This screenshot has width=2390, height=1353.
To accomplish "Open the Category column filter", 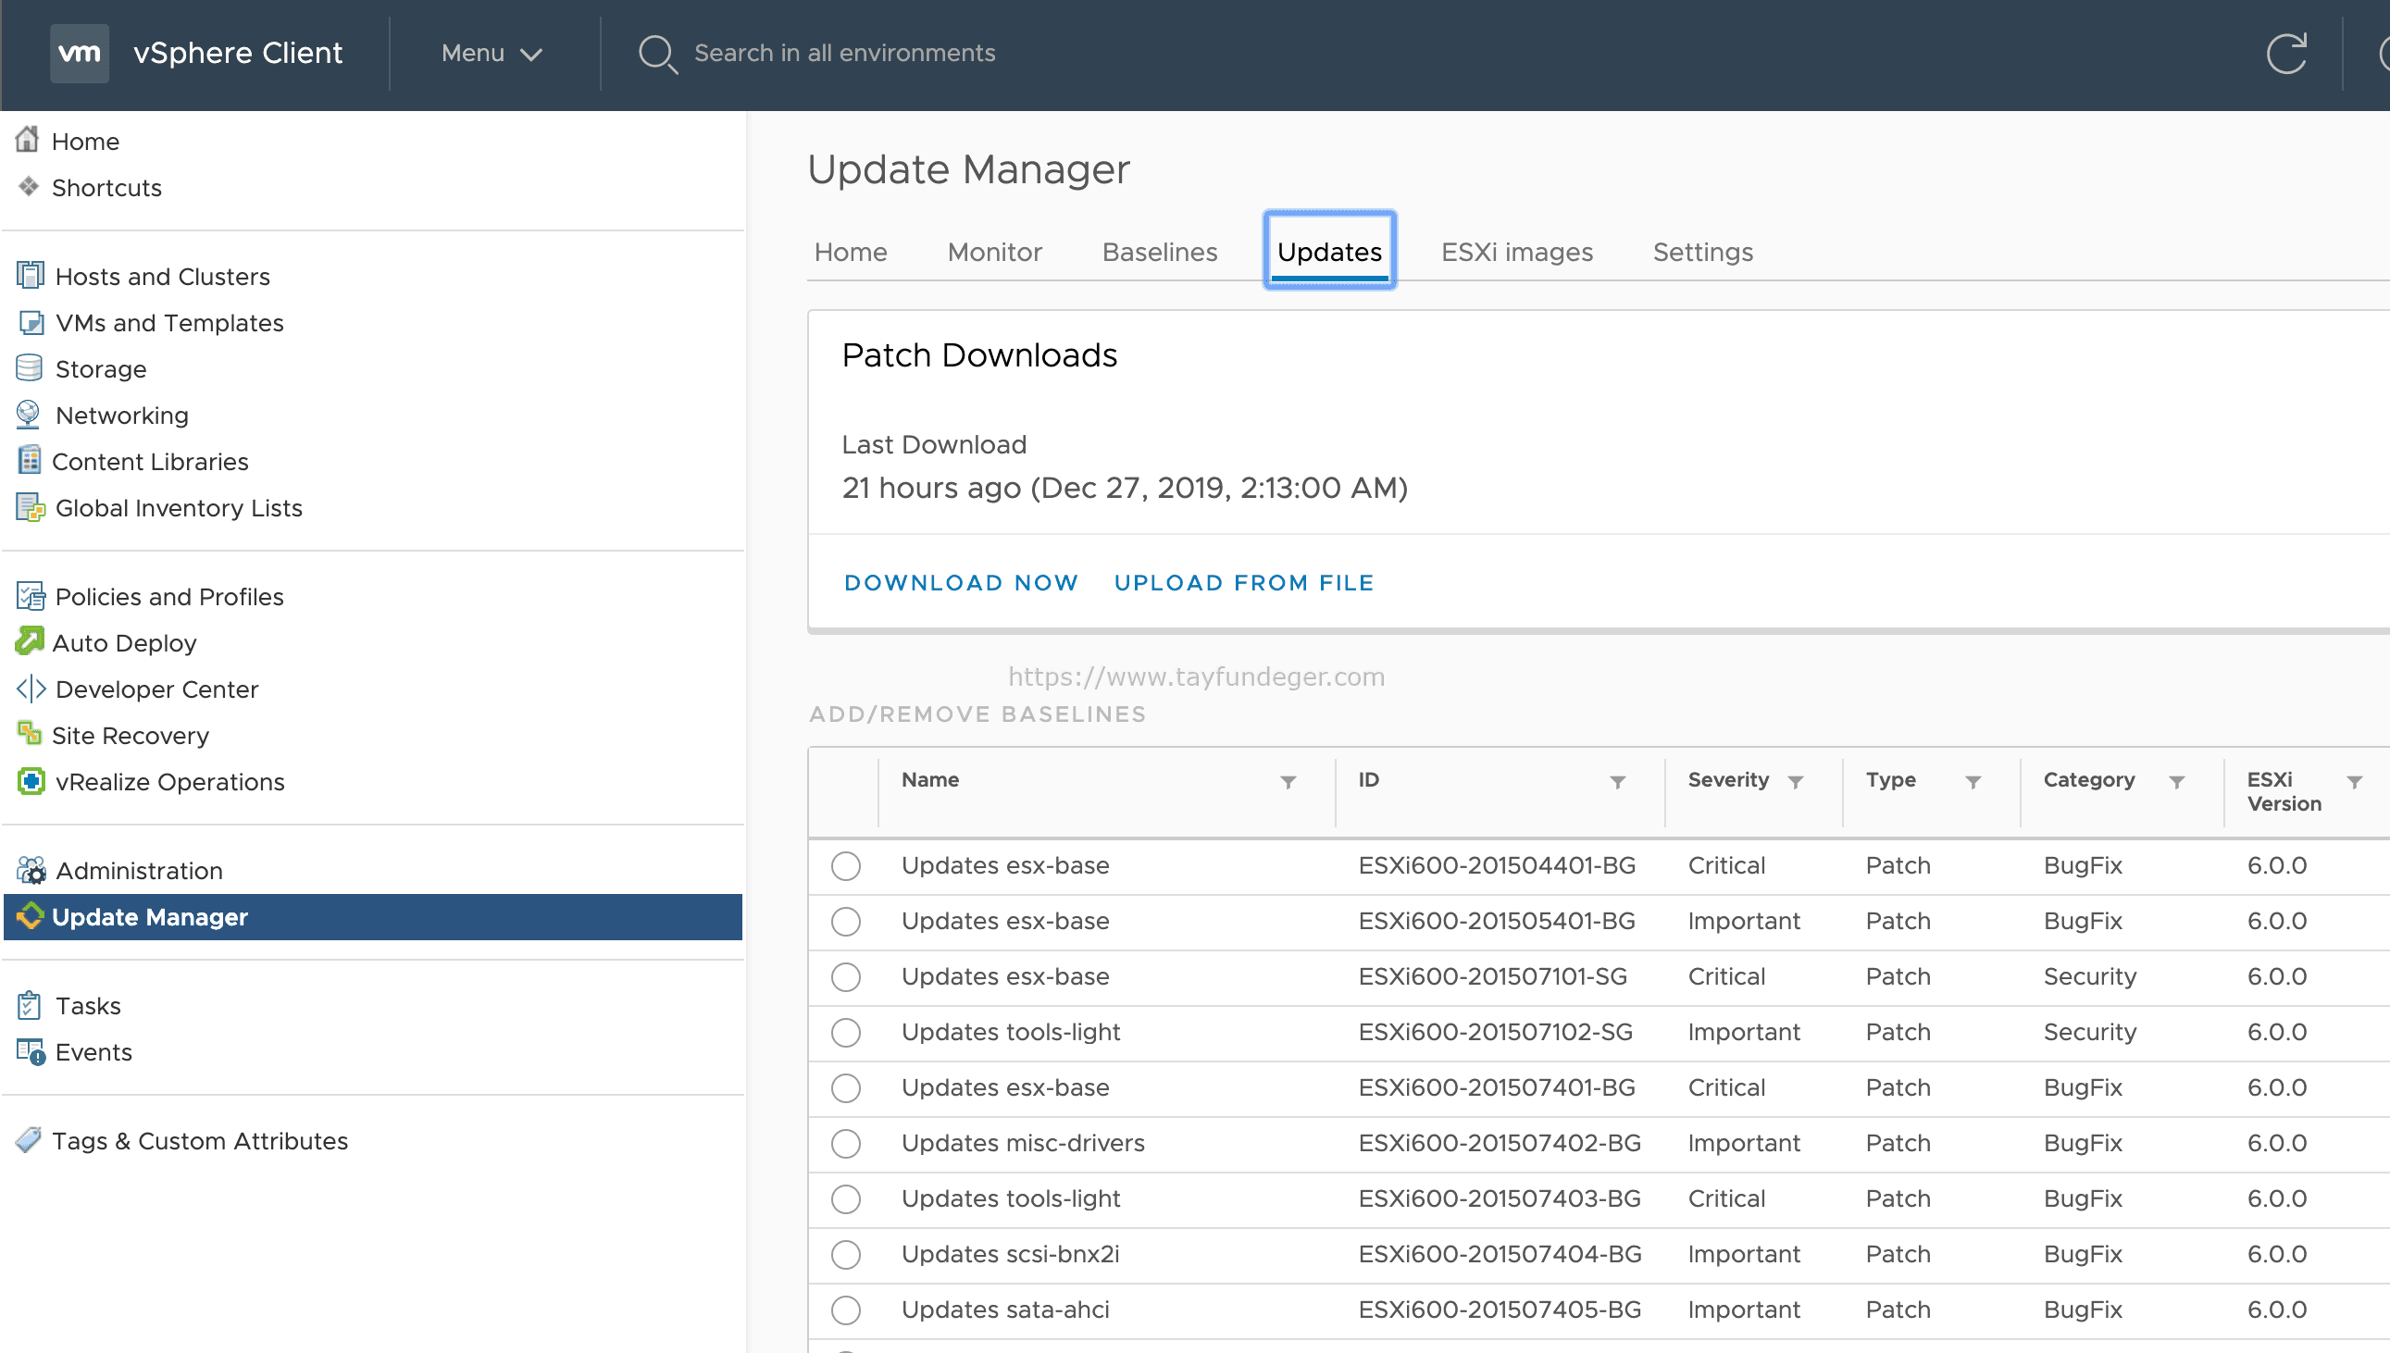I will [x=2176, y=782].
